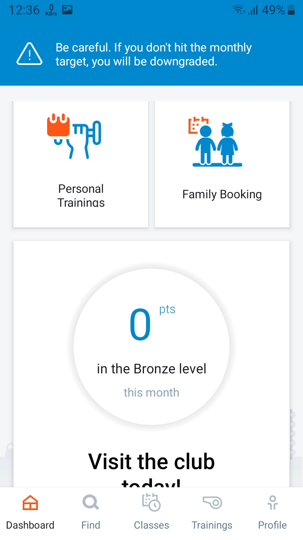The width and height of the screenshot is (303, 540).
Task: Switch to the Classes tab label
Action: pos(151,525)
